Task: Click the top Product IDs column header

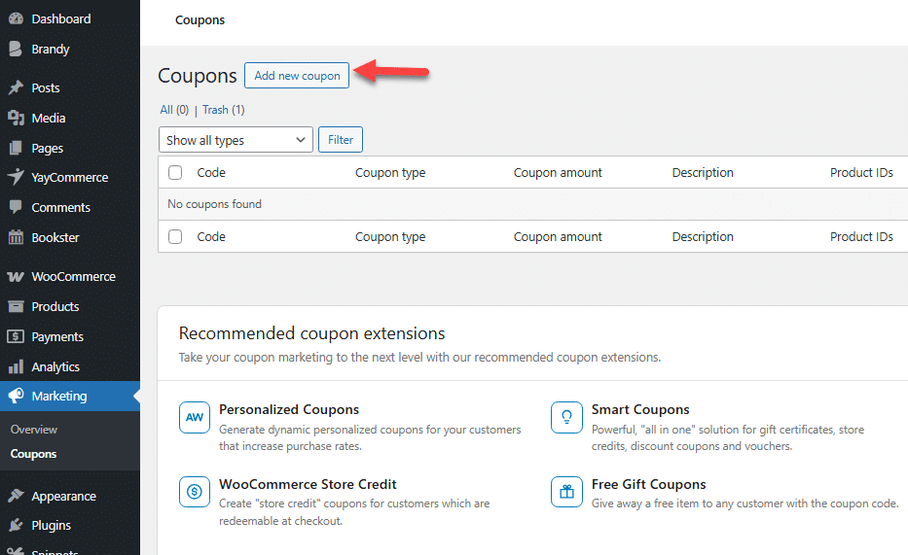Action: (x=861, y=172)
